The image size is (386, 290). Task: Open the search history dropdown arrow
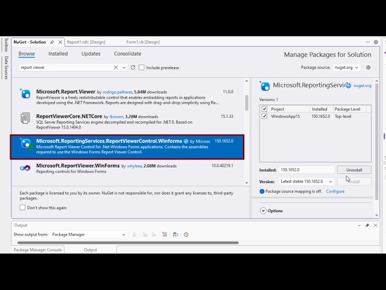124,68
